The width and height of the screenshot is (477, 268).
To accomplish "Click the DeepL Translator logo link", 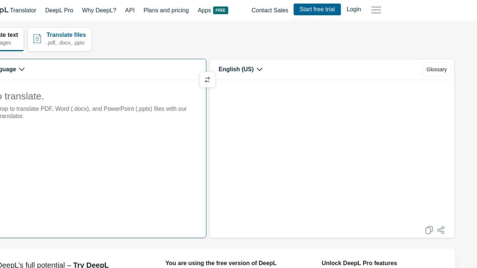I will click(18, 10).
